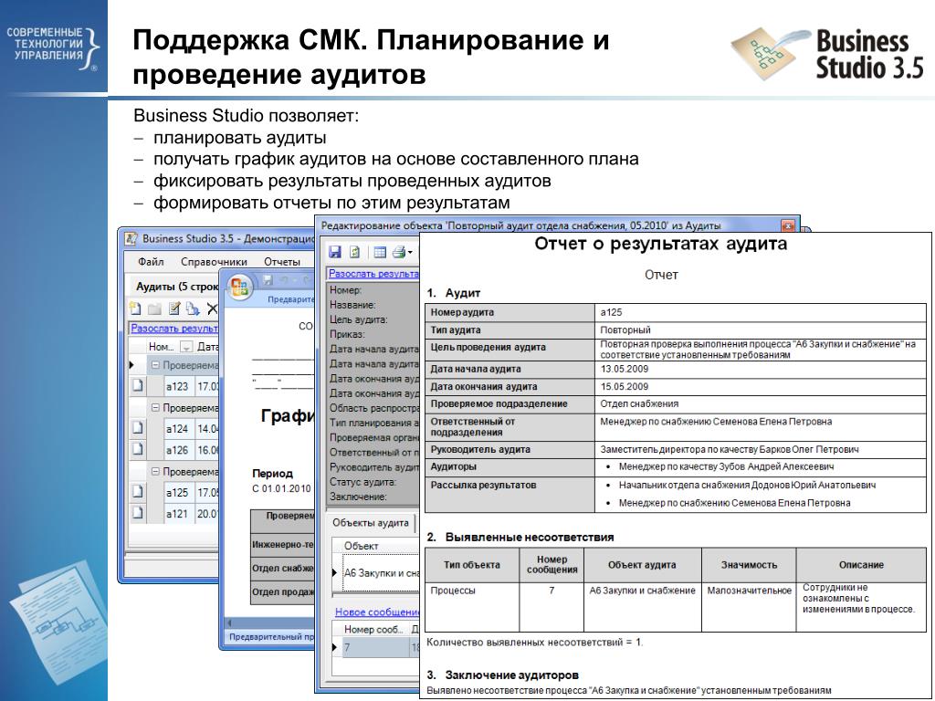Image resolution: width=935 pixels, height=701 pixels.
Task: Click 'Малозначительное' in nonconformities table
Action: pyautogui.click(x=749, y=591)
